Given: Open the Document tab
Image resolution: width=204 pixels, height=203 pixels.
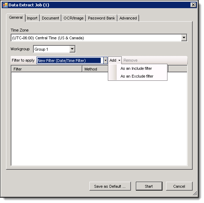Looking at the screenshot, I should click(x=50, y=18).
